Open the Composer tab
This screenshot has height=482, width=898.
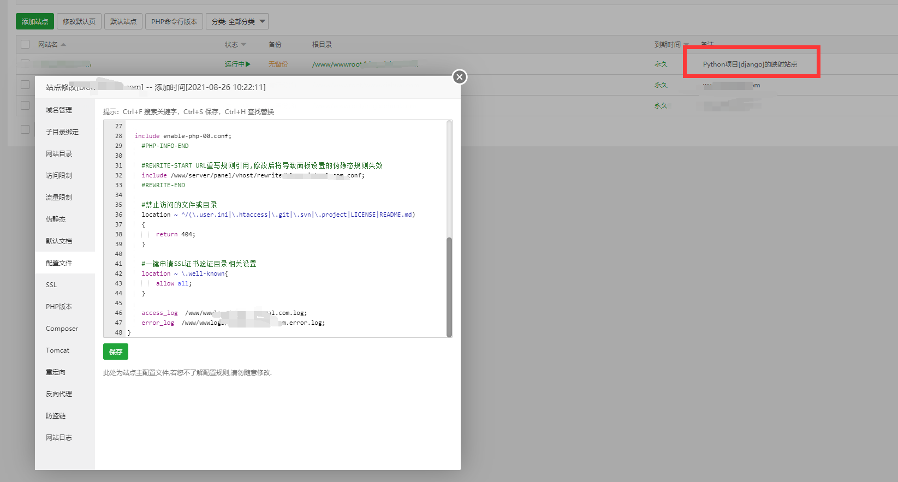pyautogui.click(x=65, y=328)
